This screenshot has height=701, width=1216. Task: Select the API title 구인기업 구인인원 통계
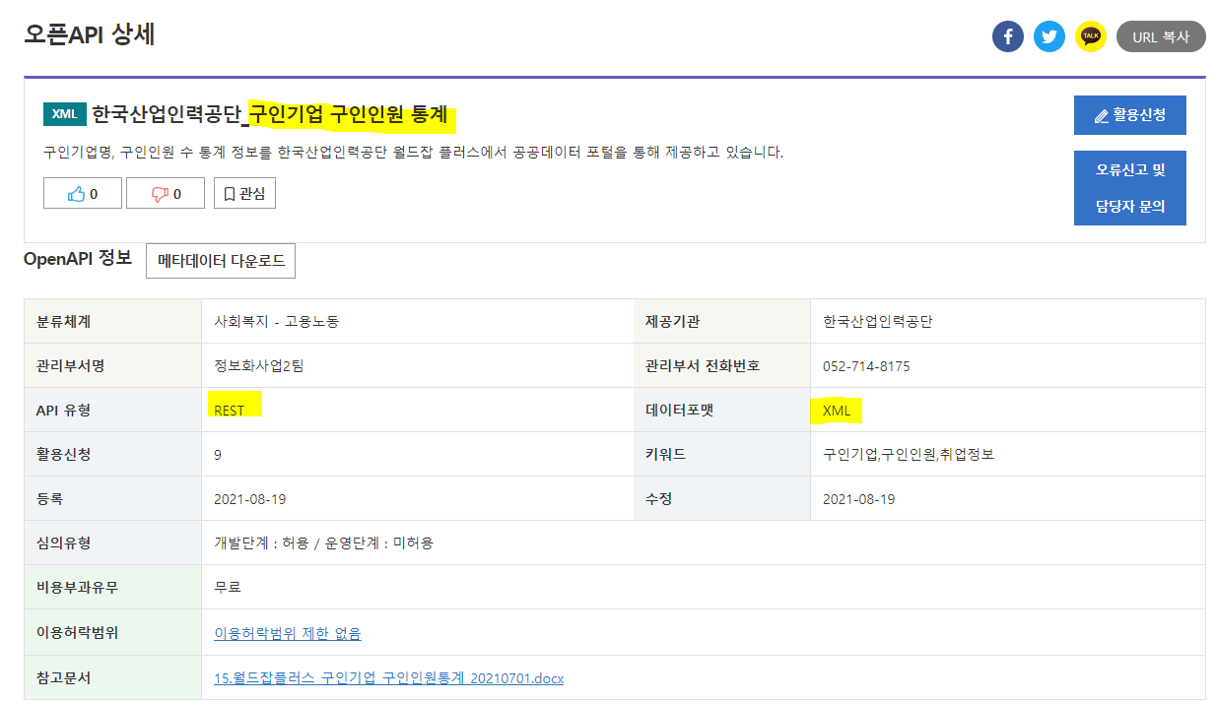click(348, 114)
